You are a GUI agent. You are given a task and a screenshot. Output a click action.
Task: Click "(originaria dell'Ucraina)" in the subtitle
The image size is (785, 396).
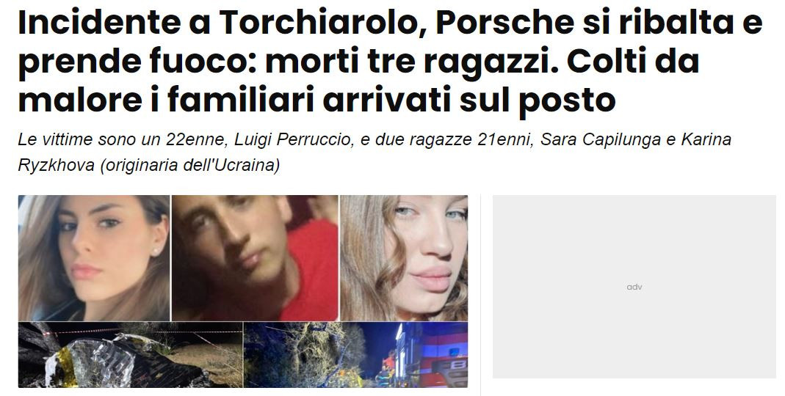pyautogui.click(x=189, y=165)
